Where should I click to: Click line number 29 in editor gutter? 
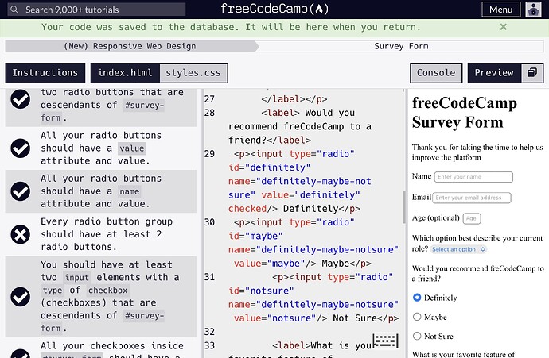[x=209, y=154]
